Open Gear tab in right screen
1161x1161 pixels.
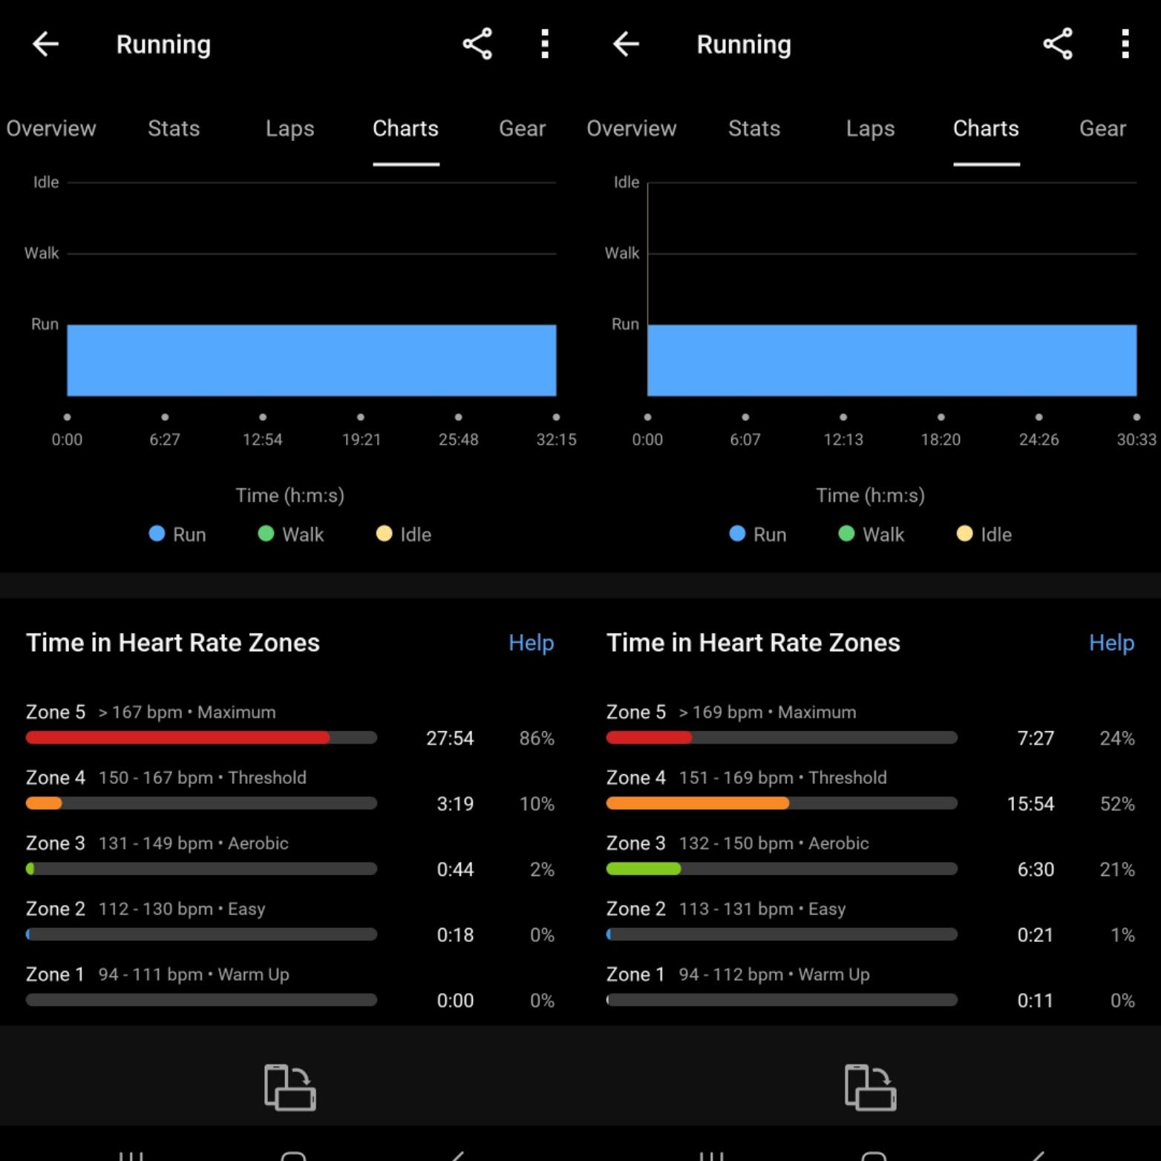click(1103, 128)
